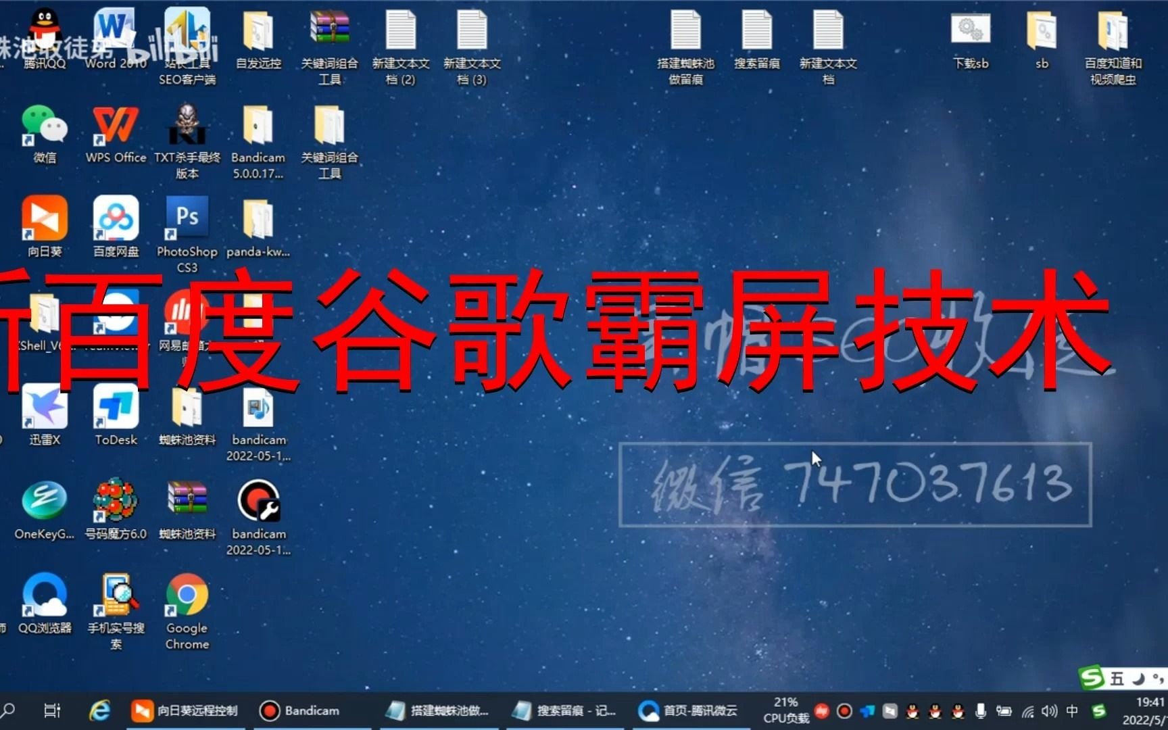
Task: Select the panda-kw folder icon
Action: pos(258,227)
